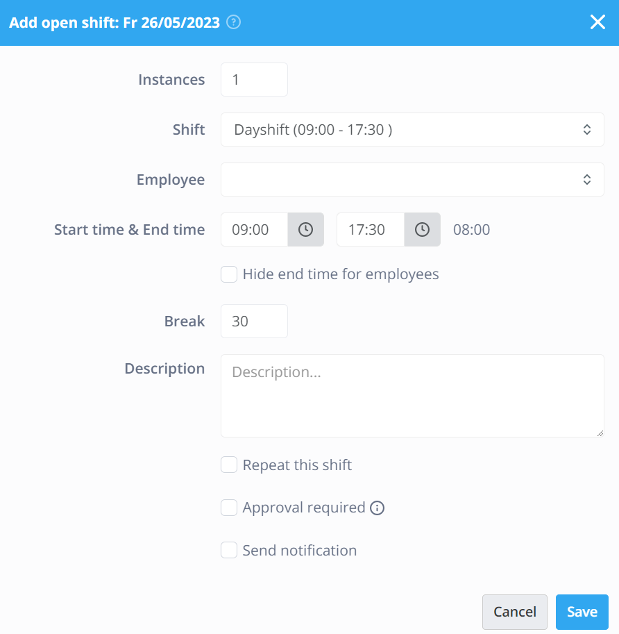Save the open shift
The image size is (619, 634).
[x=582, y=612]
